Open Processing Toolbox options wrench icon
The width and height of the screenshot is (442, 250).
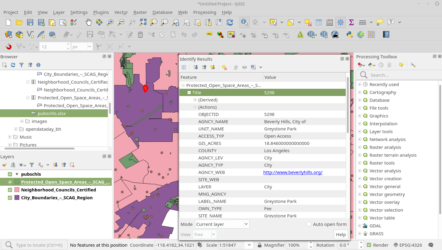413,65
